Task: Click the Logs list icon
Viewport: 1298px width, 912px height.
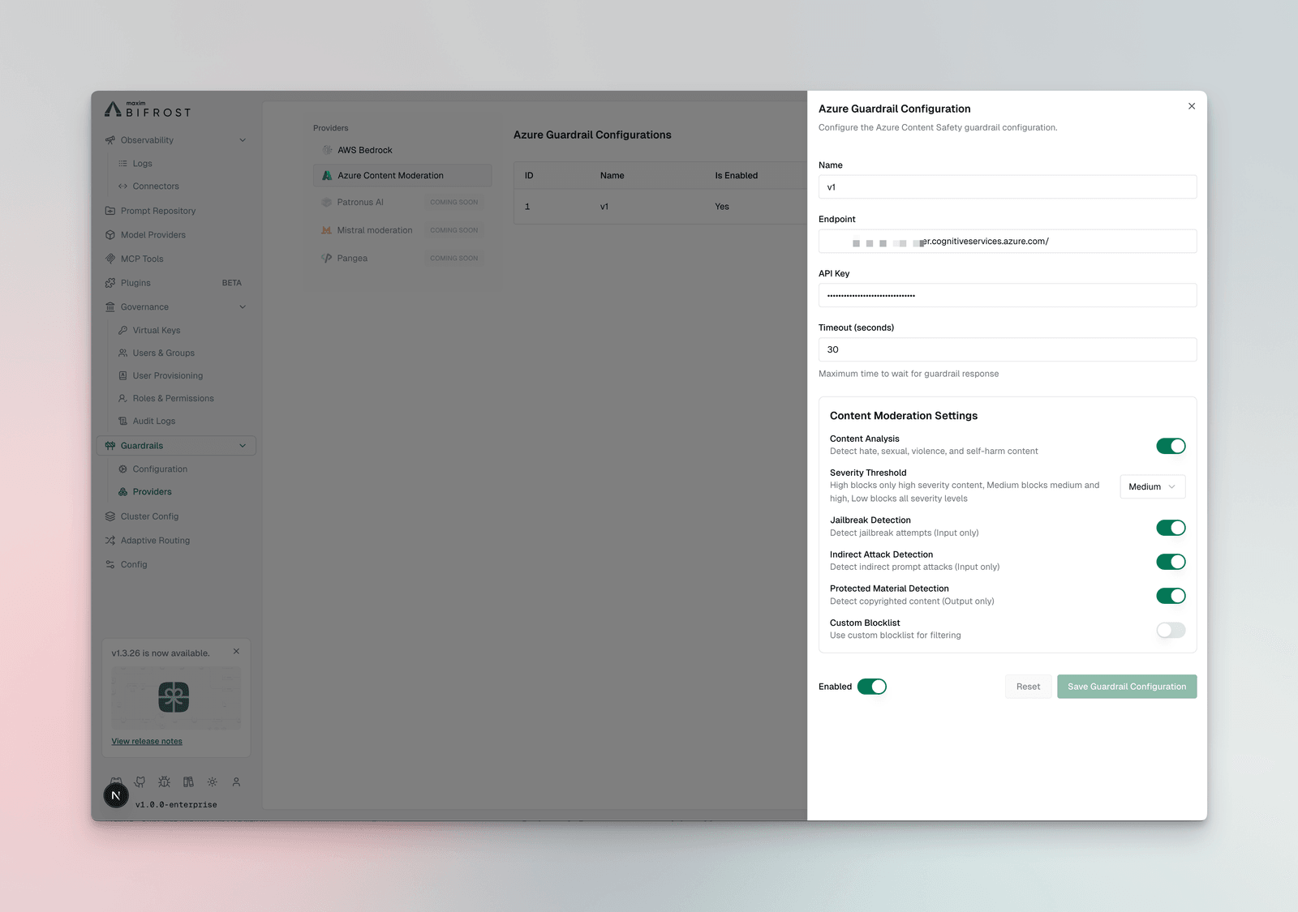Action: click(x=123, y=164)
